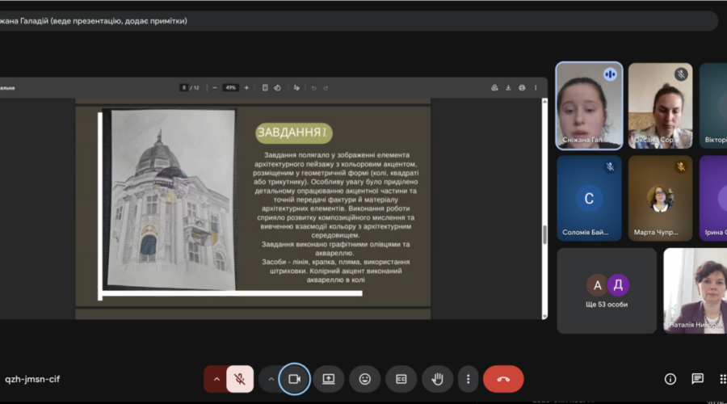Open PDF viewer more options menu
The image size is (727, 404).
(536, 87)
